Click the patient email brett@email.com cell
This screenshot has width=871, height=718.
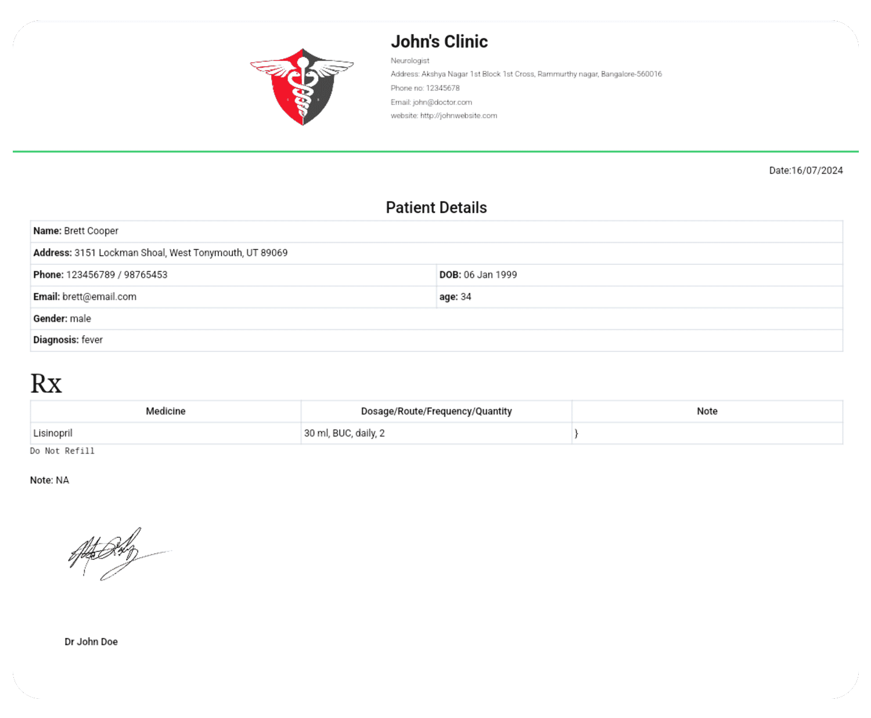tap(233, 297)
